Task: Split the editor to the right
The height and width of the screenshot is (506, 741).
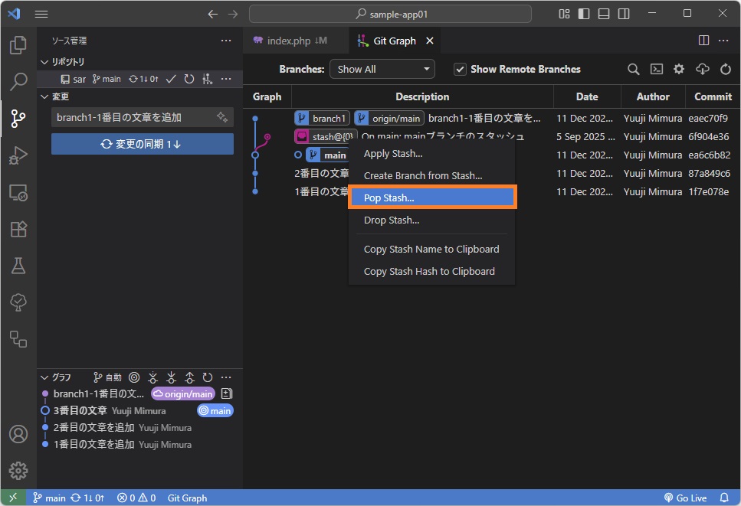Action: pos(703,41)
